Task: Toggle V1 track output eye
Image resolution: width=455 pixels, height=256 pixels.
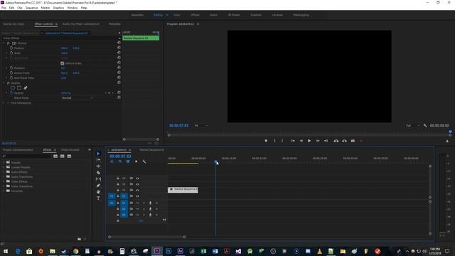Action: [x=137, y=196]
